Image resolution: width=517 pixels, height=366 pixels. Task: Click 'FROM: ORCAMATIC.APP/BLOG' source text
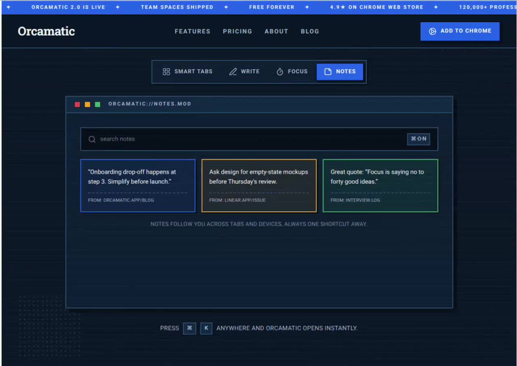[x=121, y=200]
